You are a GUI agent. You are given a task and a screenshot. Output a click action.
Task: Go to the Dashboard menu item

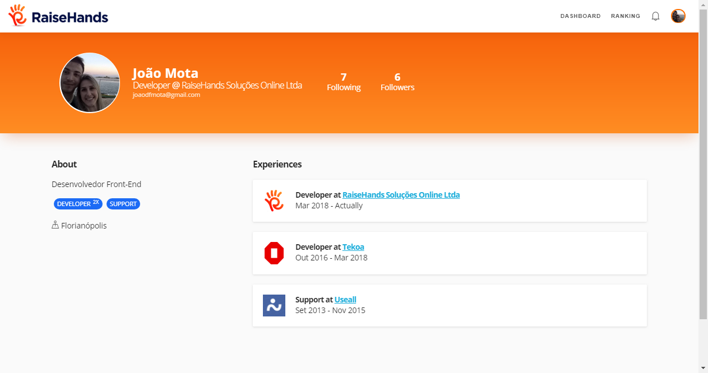(580, 16)
